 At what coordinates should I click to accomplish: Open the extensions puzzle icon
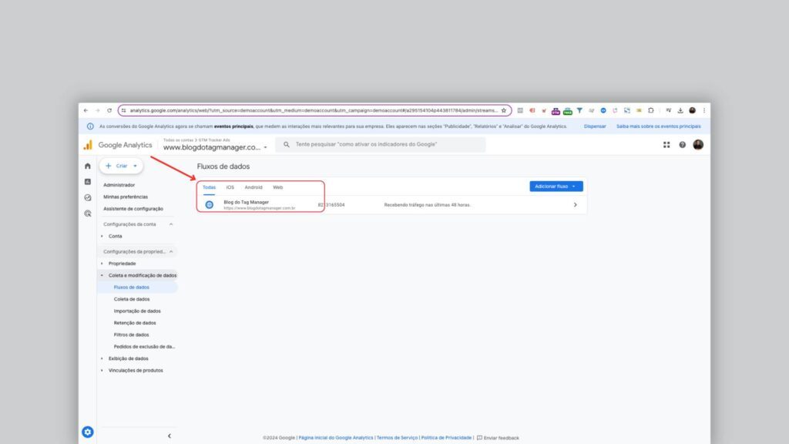(650, 110)
